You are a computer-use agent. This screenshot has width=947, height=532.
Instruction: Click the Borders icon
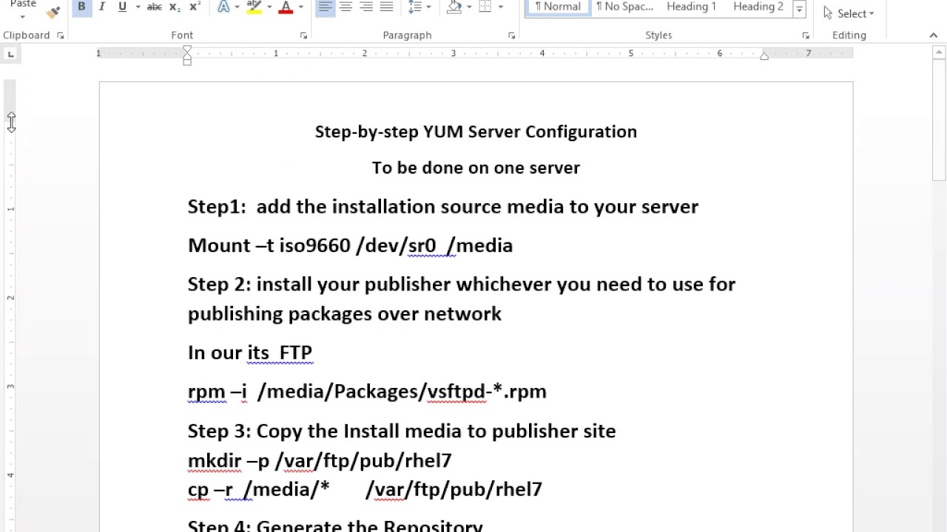pos(485,7)
